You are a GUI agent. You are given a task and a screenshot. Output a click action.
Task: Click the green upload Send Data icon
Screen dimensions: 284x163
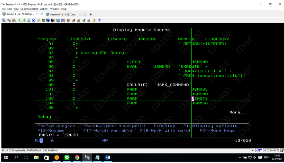pos(19,20)
